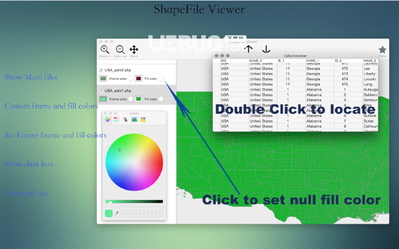The image size is (399, 249).
Task: Select the Calhoun cell in Data browser
Action: point(370,126)
